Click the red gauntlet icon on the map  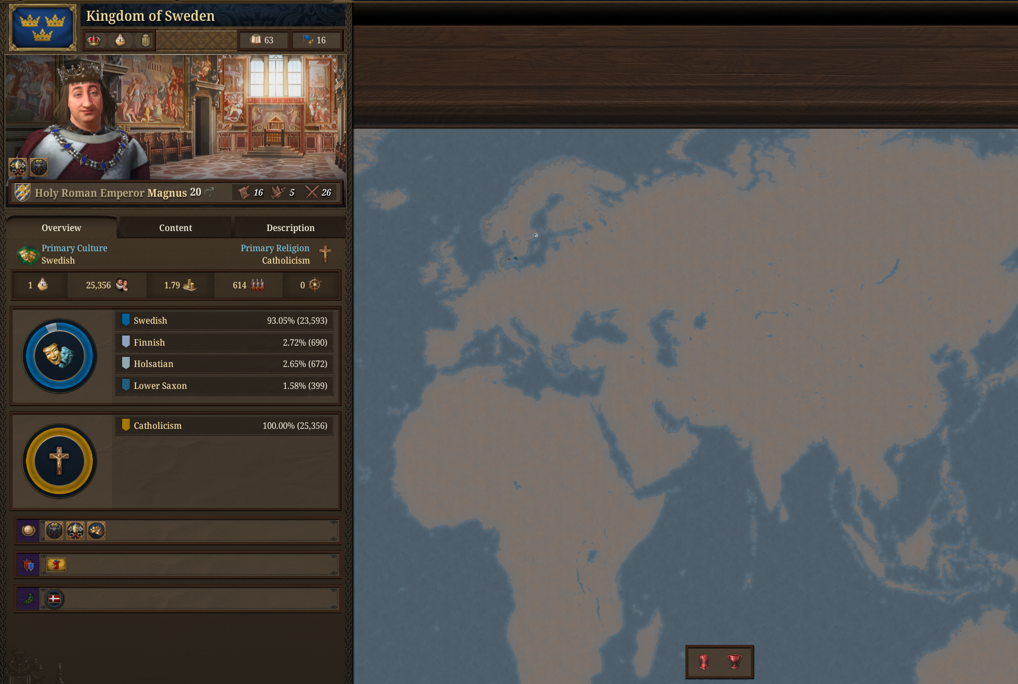pyautogui.click(x=704, y=662)
